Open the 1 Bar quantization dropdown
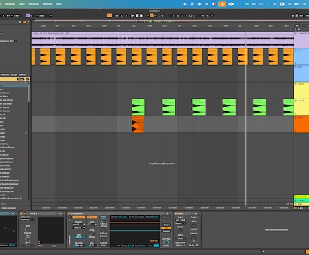The height and width of the screenshot is (255, 309). tap(18, 15)
